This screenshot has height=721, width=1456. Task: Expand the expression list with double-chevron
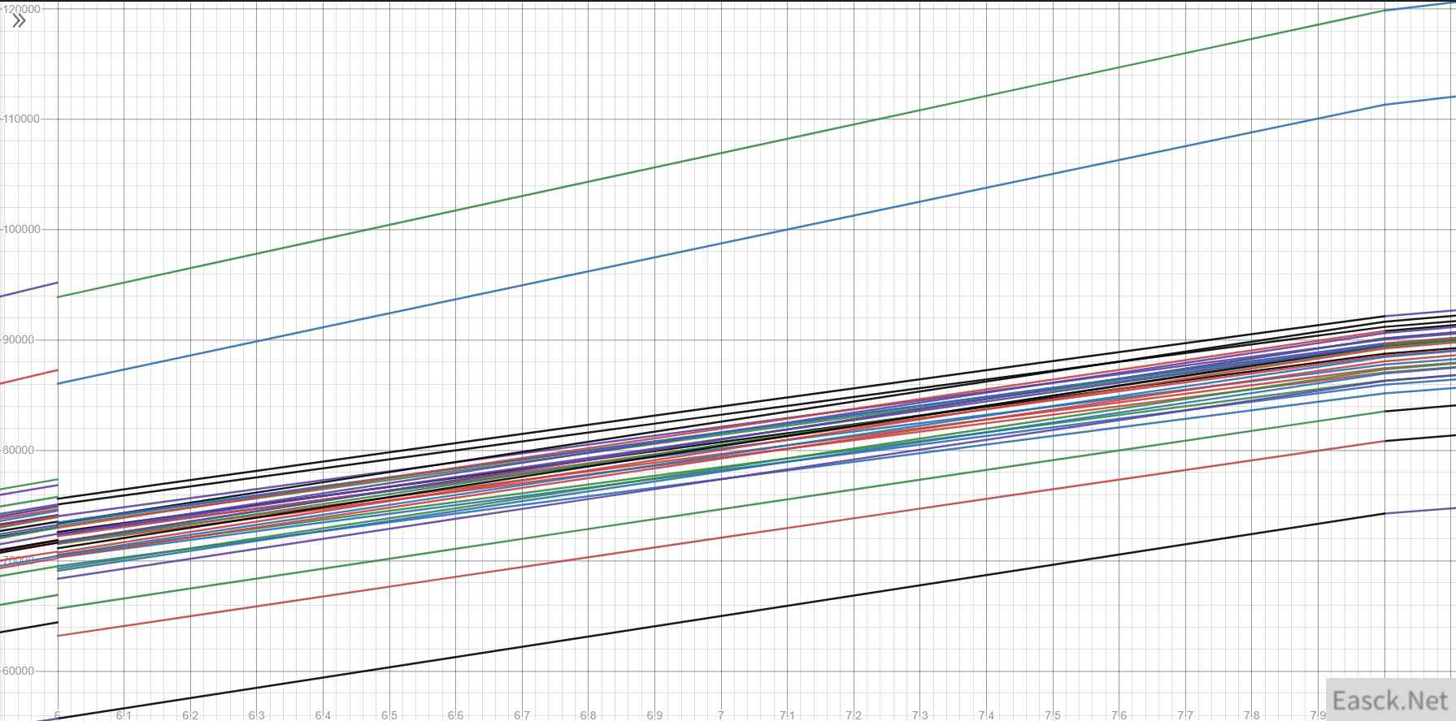point(19,20)
